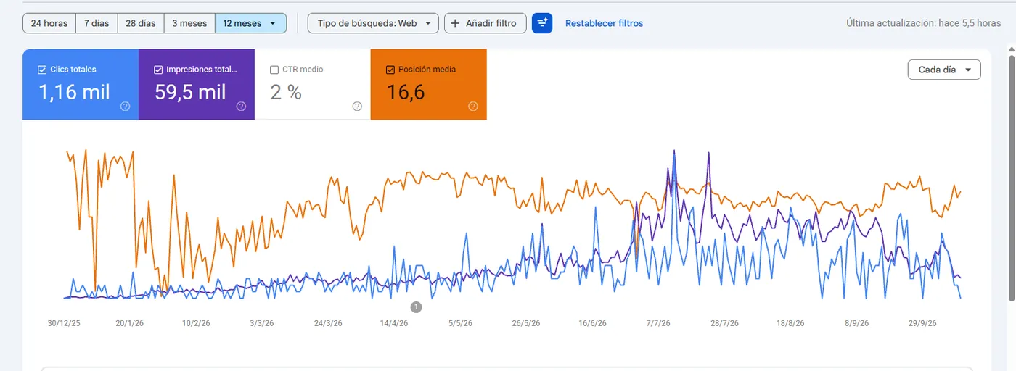Click the 18/8/26 axis date label
Viewport: 1016px width, 371px height.
click(x=790, y=323)
